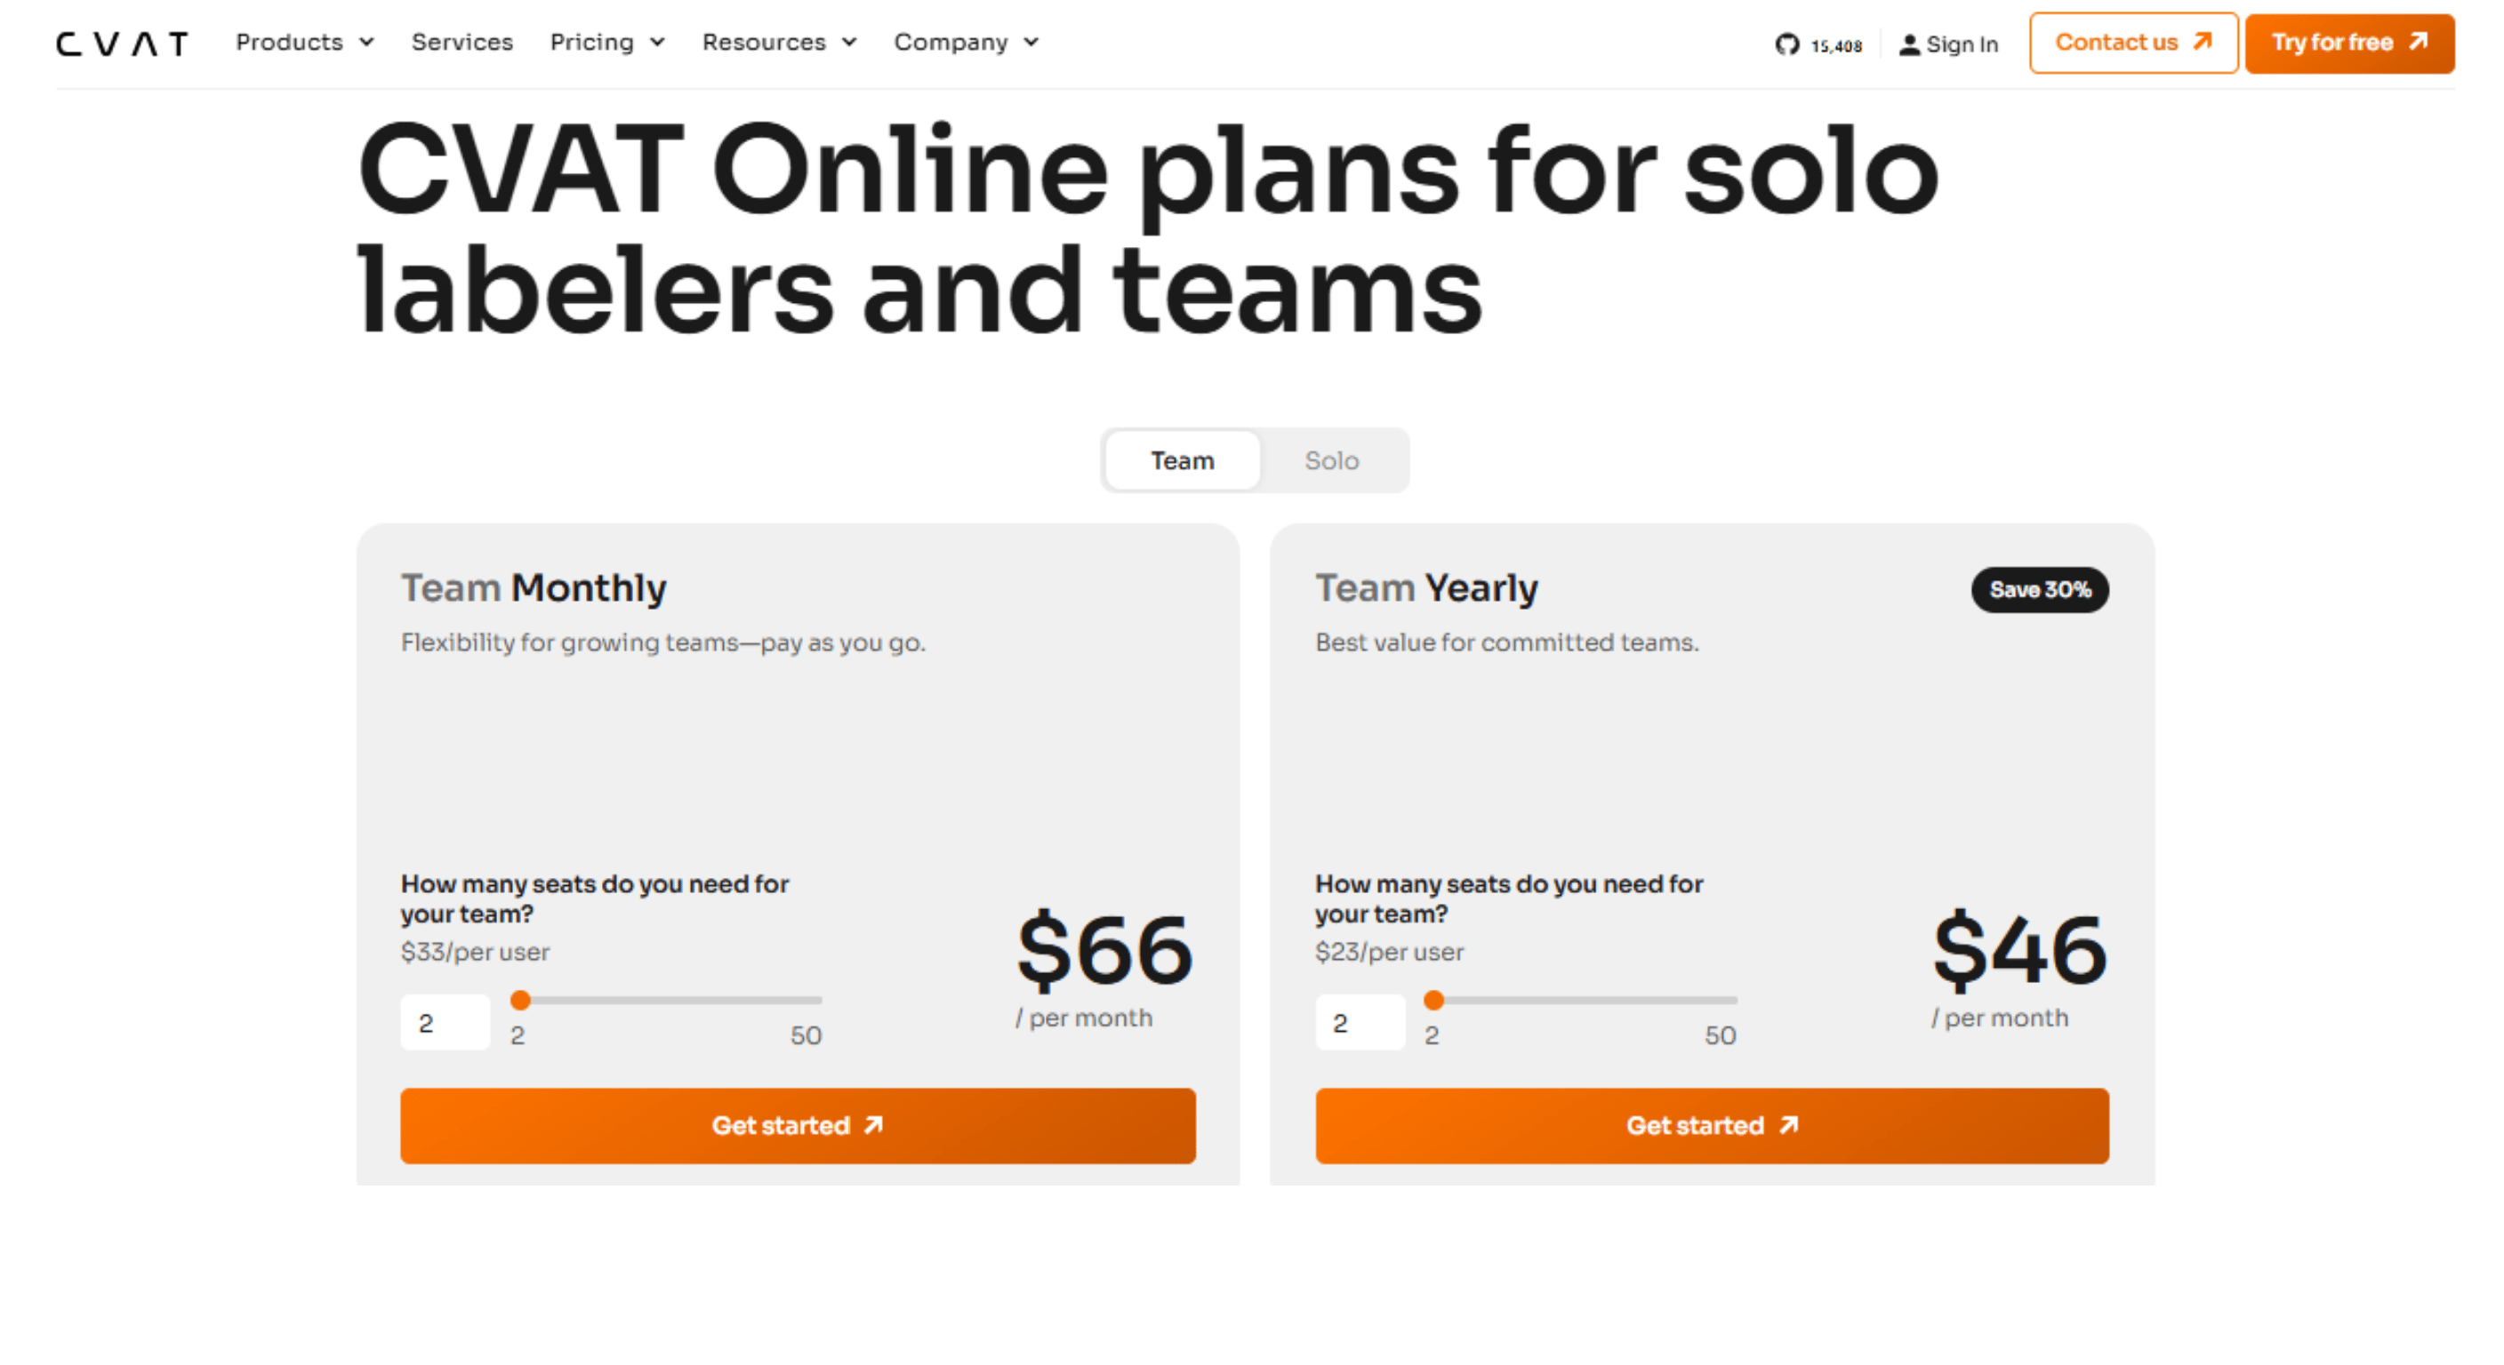
Task: Go to the Services page
Action: (x=461, y=43)
